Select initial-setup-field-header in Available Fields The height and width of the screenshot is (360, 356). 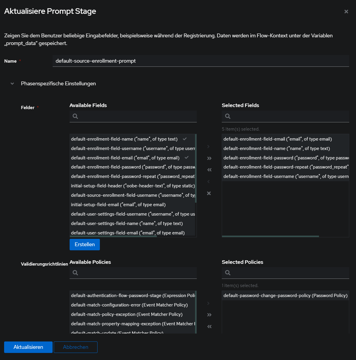[133, 186]
